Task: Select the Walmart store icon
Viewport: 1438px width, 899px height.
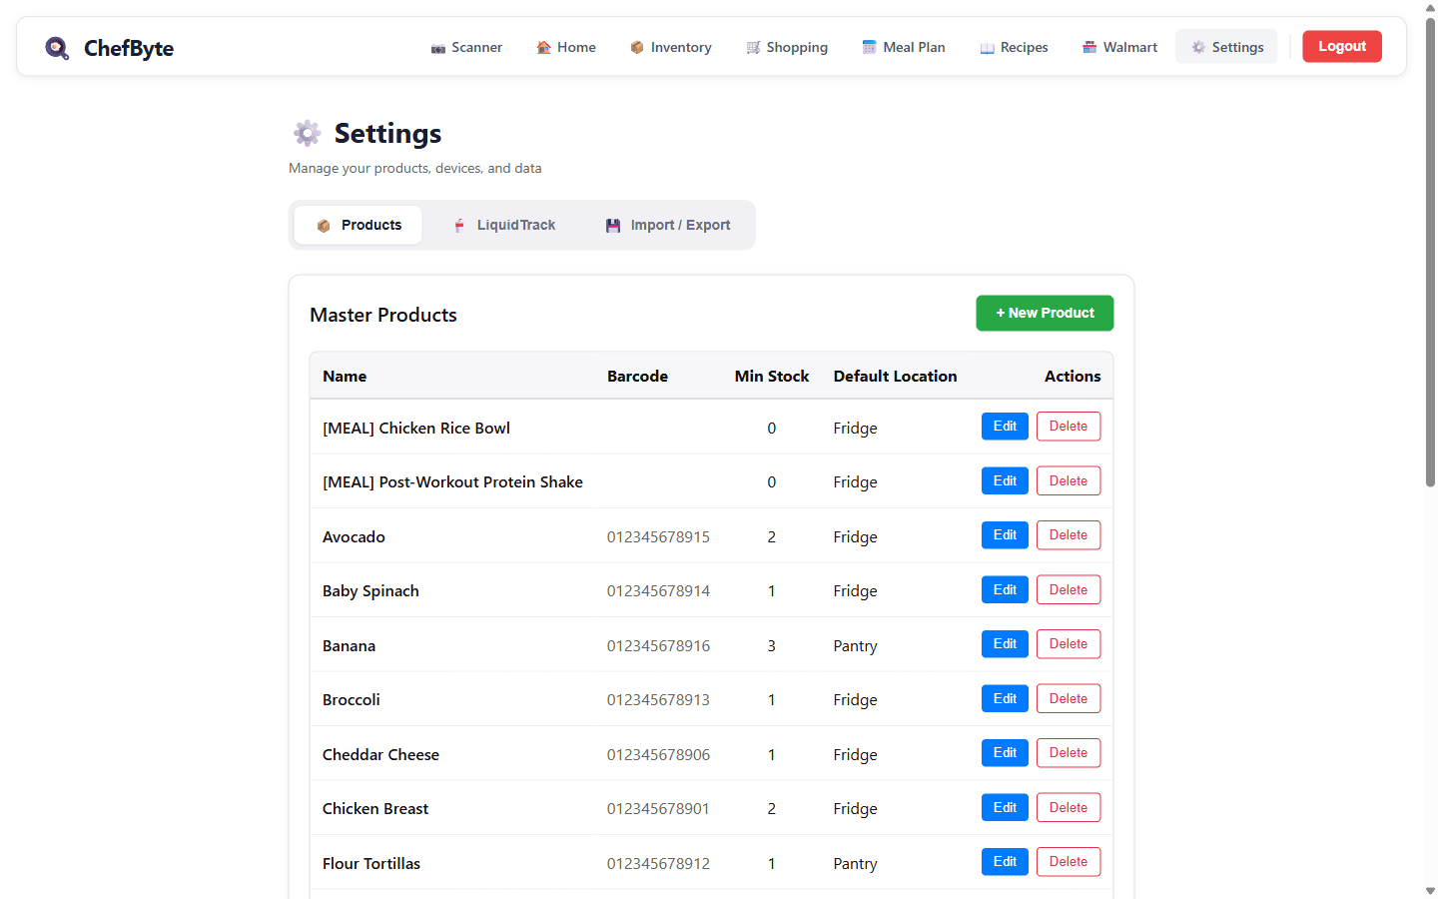Action: [x=1088, y=46]
